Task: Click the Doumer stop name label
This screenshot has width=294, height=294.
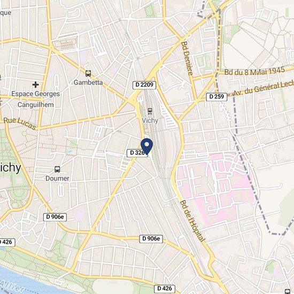Action: click(57, 179)
